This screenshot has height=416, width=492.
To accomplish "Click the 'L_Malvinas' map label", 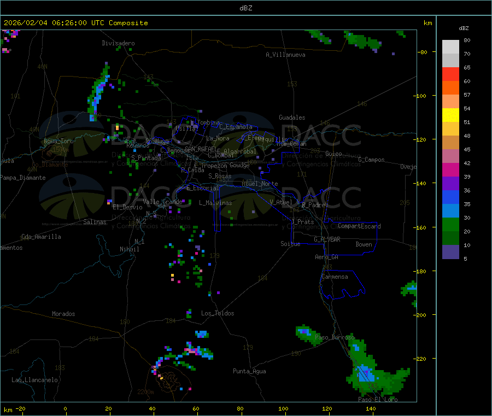I will pos(215,203).
